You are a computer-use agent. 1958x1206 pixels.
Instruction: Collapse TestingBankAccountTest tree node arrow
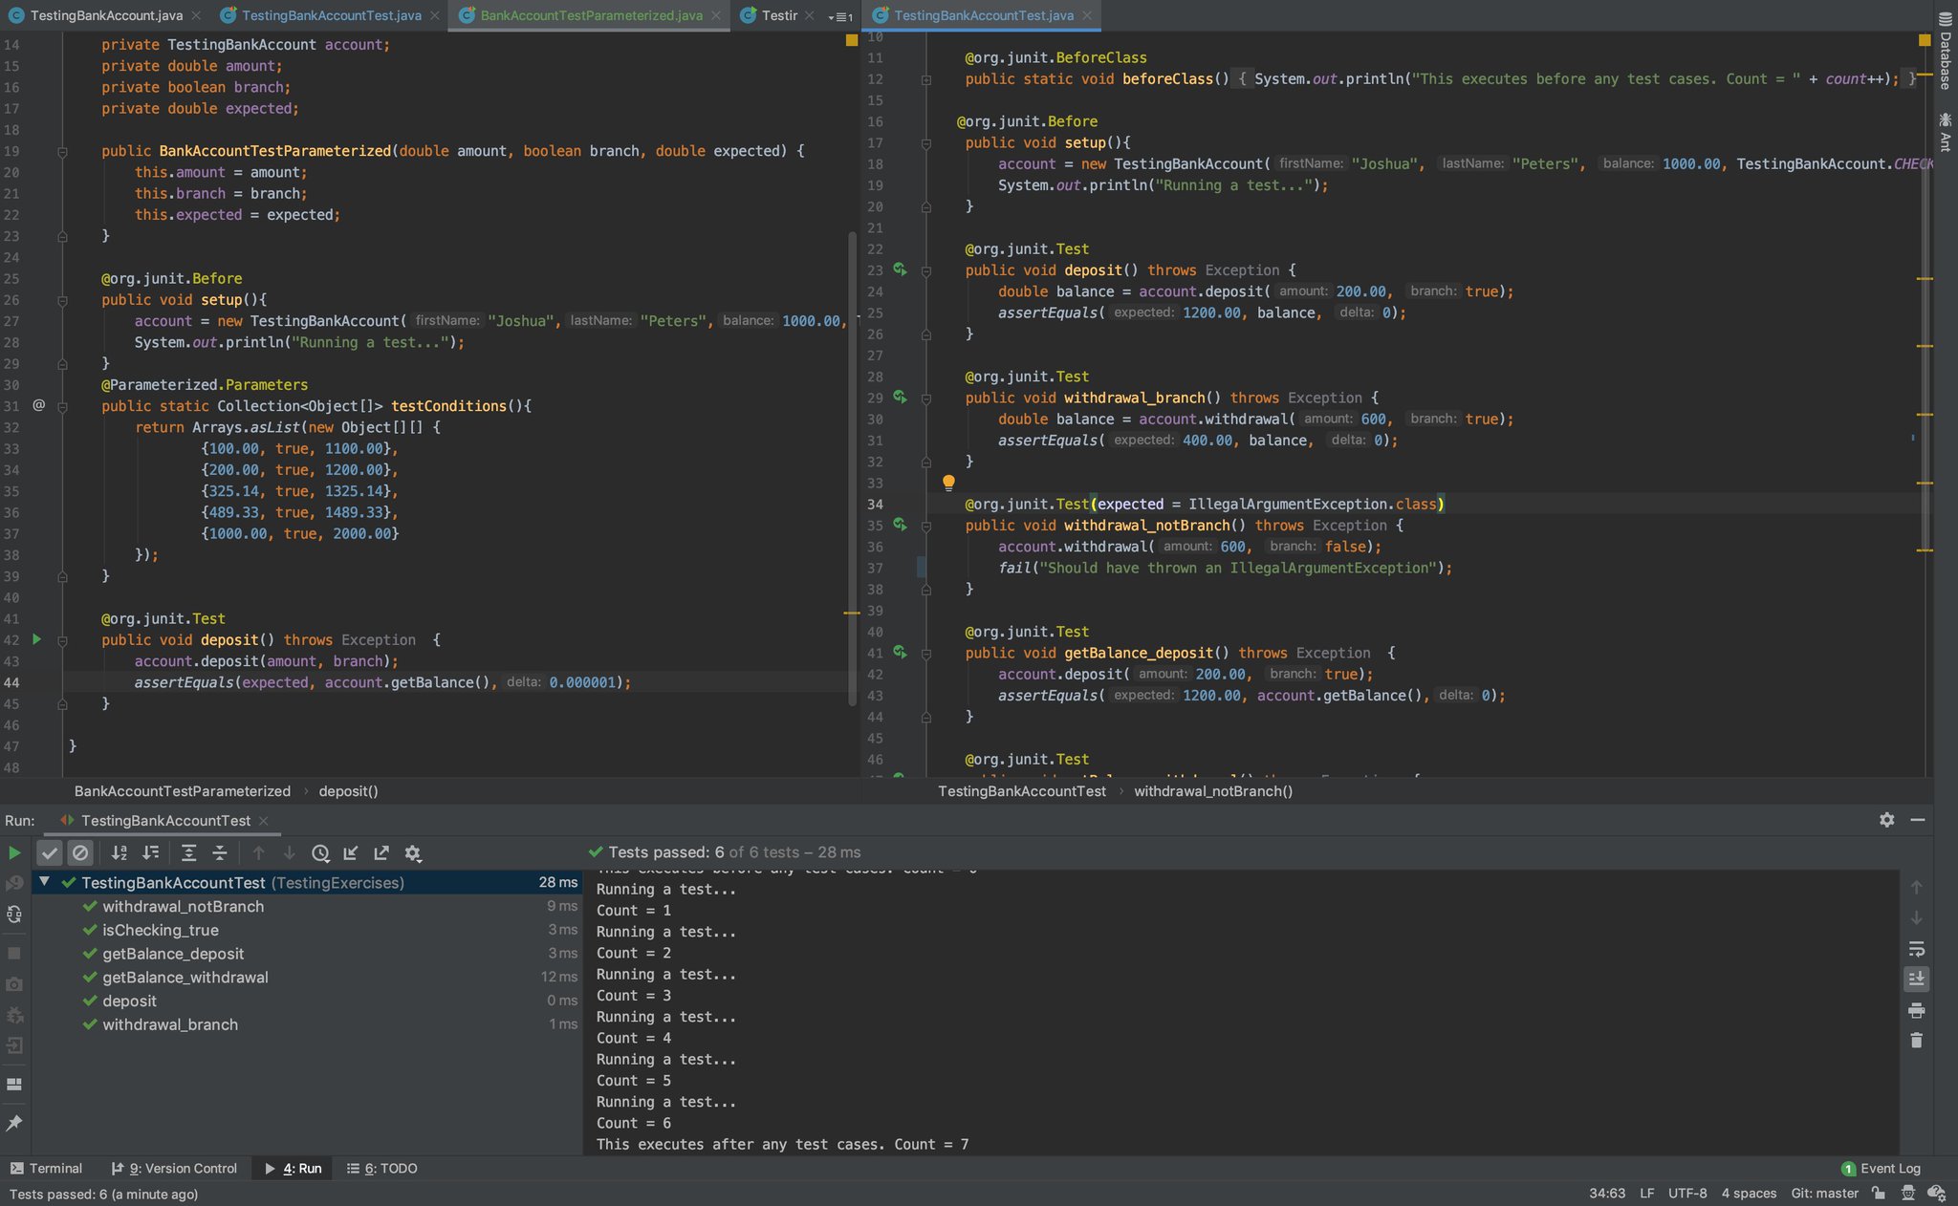click(x=44, y=882)
